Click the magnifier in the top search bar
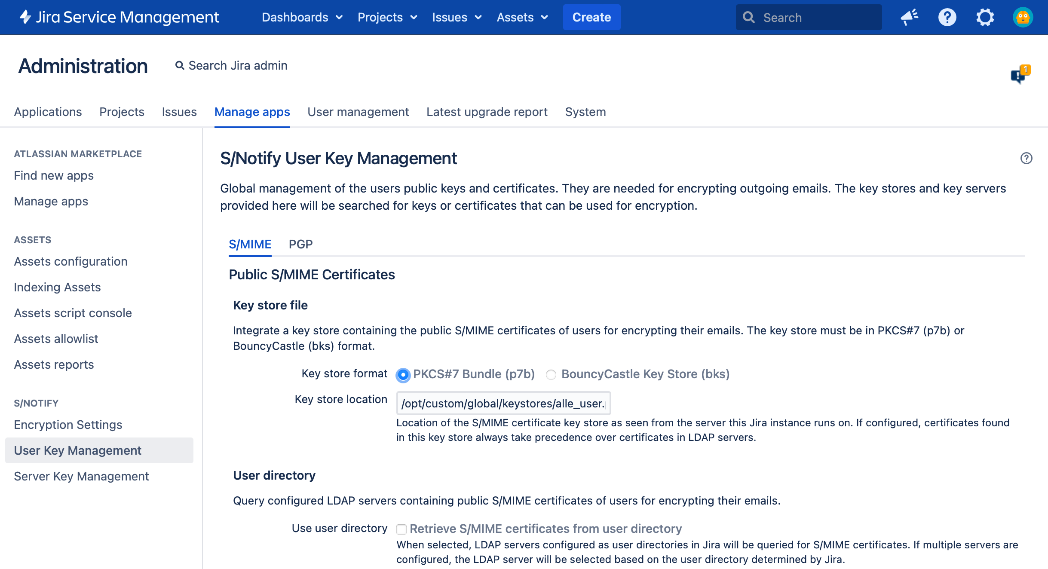 (749, 17)
